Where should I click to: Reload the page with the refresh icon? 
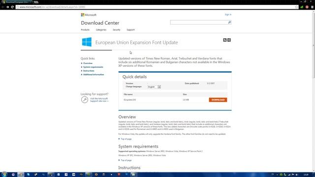tap(12, 7)
